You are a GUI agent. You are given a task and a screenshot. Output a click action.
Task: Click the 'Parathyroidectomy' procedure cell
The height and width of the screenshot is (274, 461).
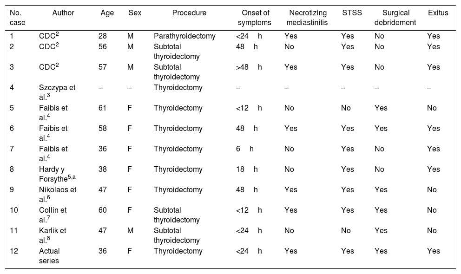click(x=184, y=36)
